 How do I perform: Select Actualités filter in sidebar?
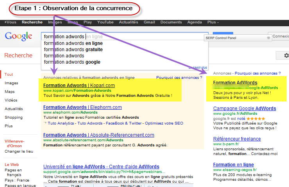click(14, 109)
